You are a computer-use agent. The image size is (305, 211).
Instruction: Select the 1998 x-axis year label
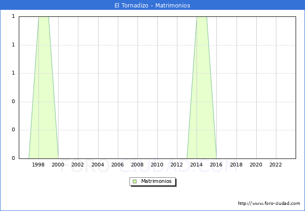tap(38, 165)
